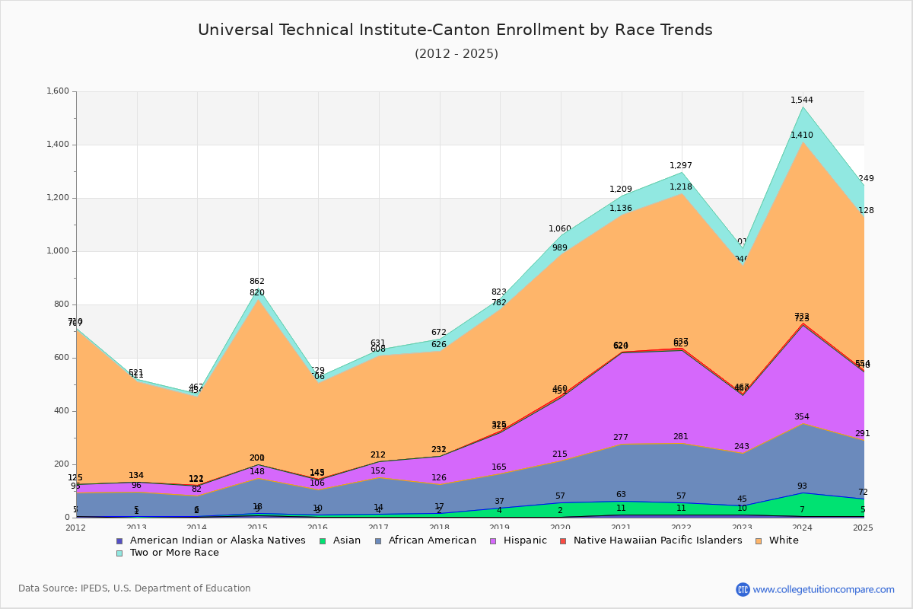Click the 400 y-axis label

[62, 411]
